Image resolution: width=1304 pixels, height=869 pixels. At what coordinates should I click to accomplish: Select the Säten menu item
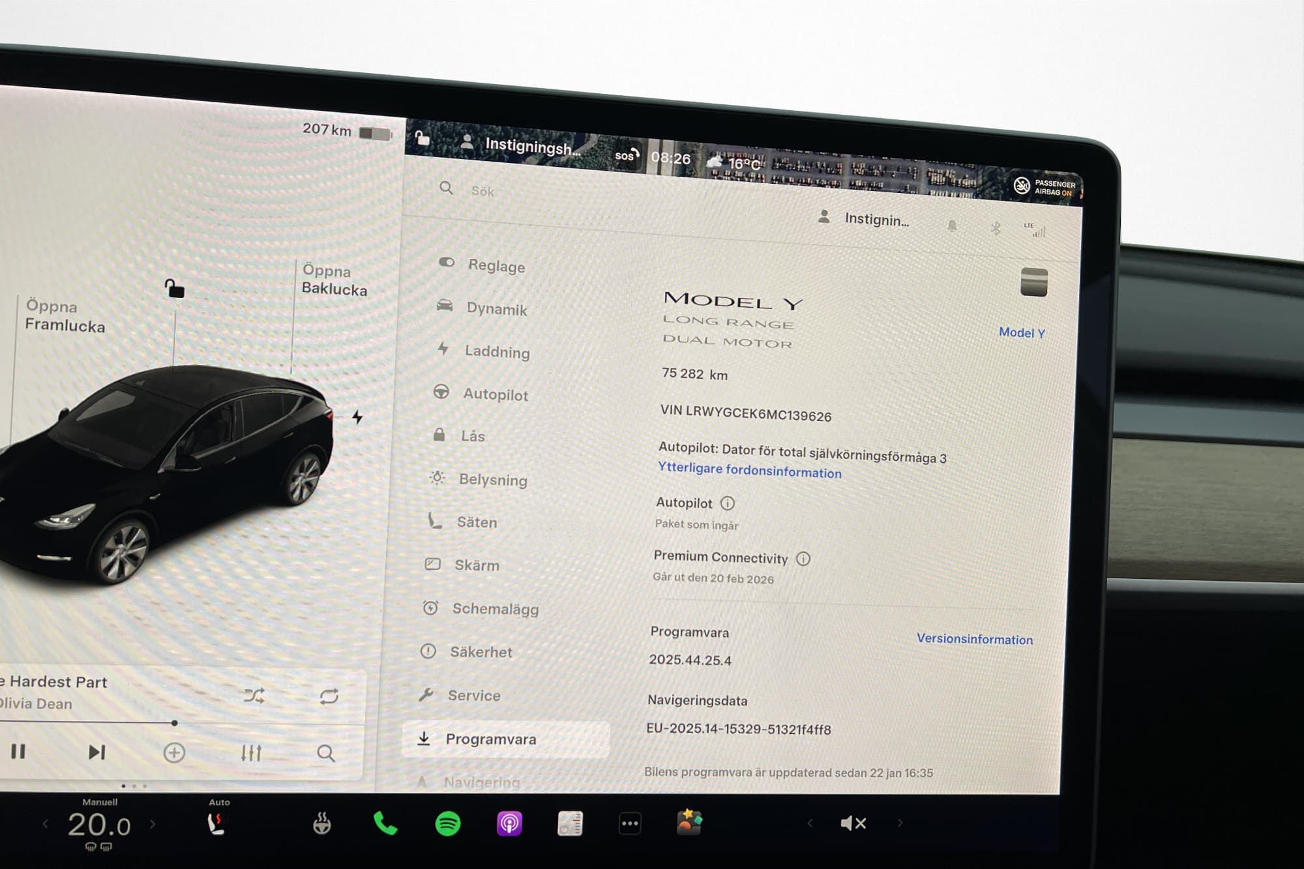point(462,522)
